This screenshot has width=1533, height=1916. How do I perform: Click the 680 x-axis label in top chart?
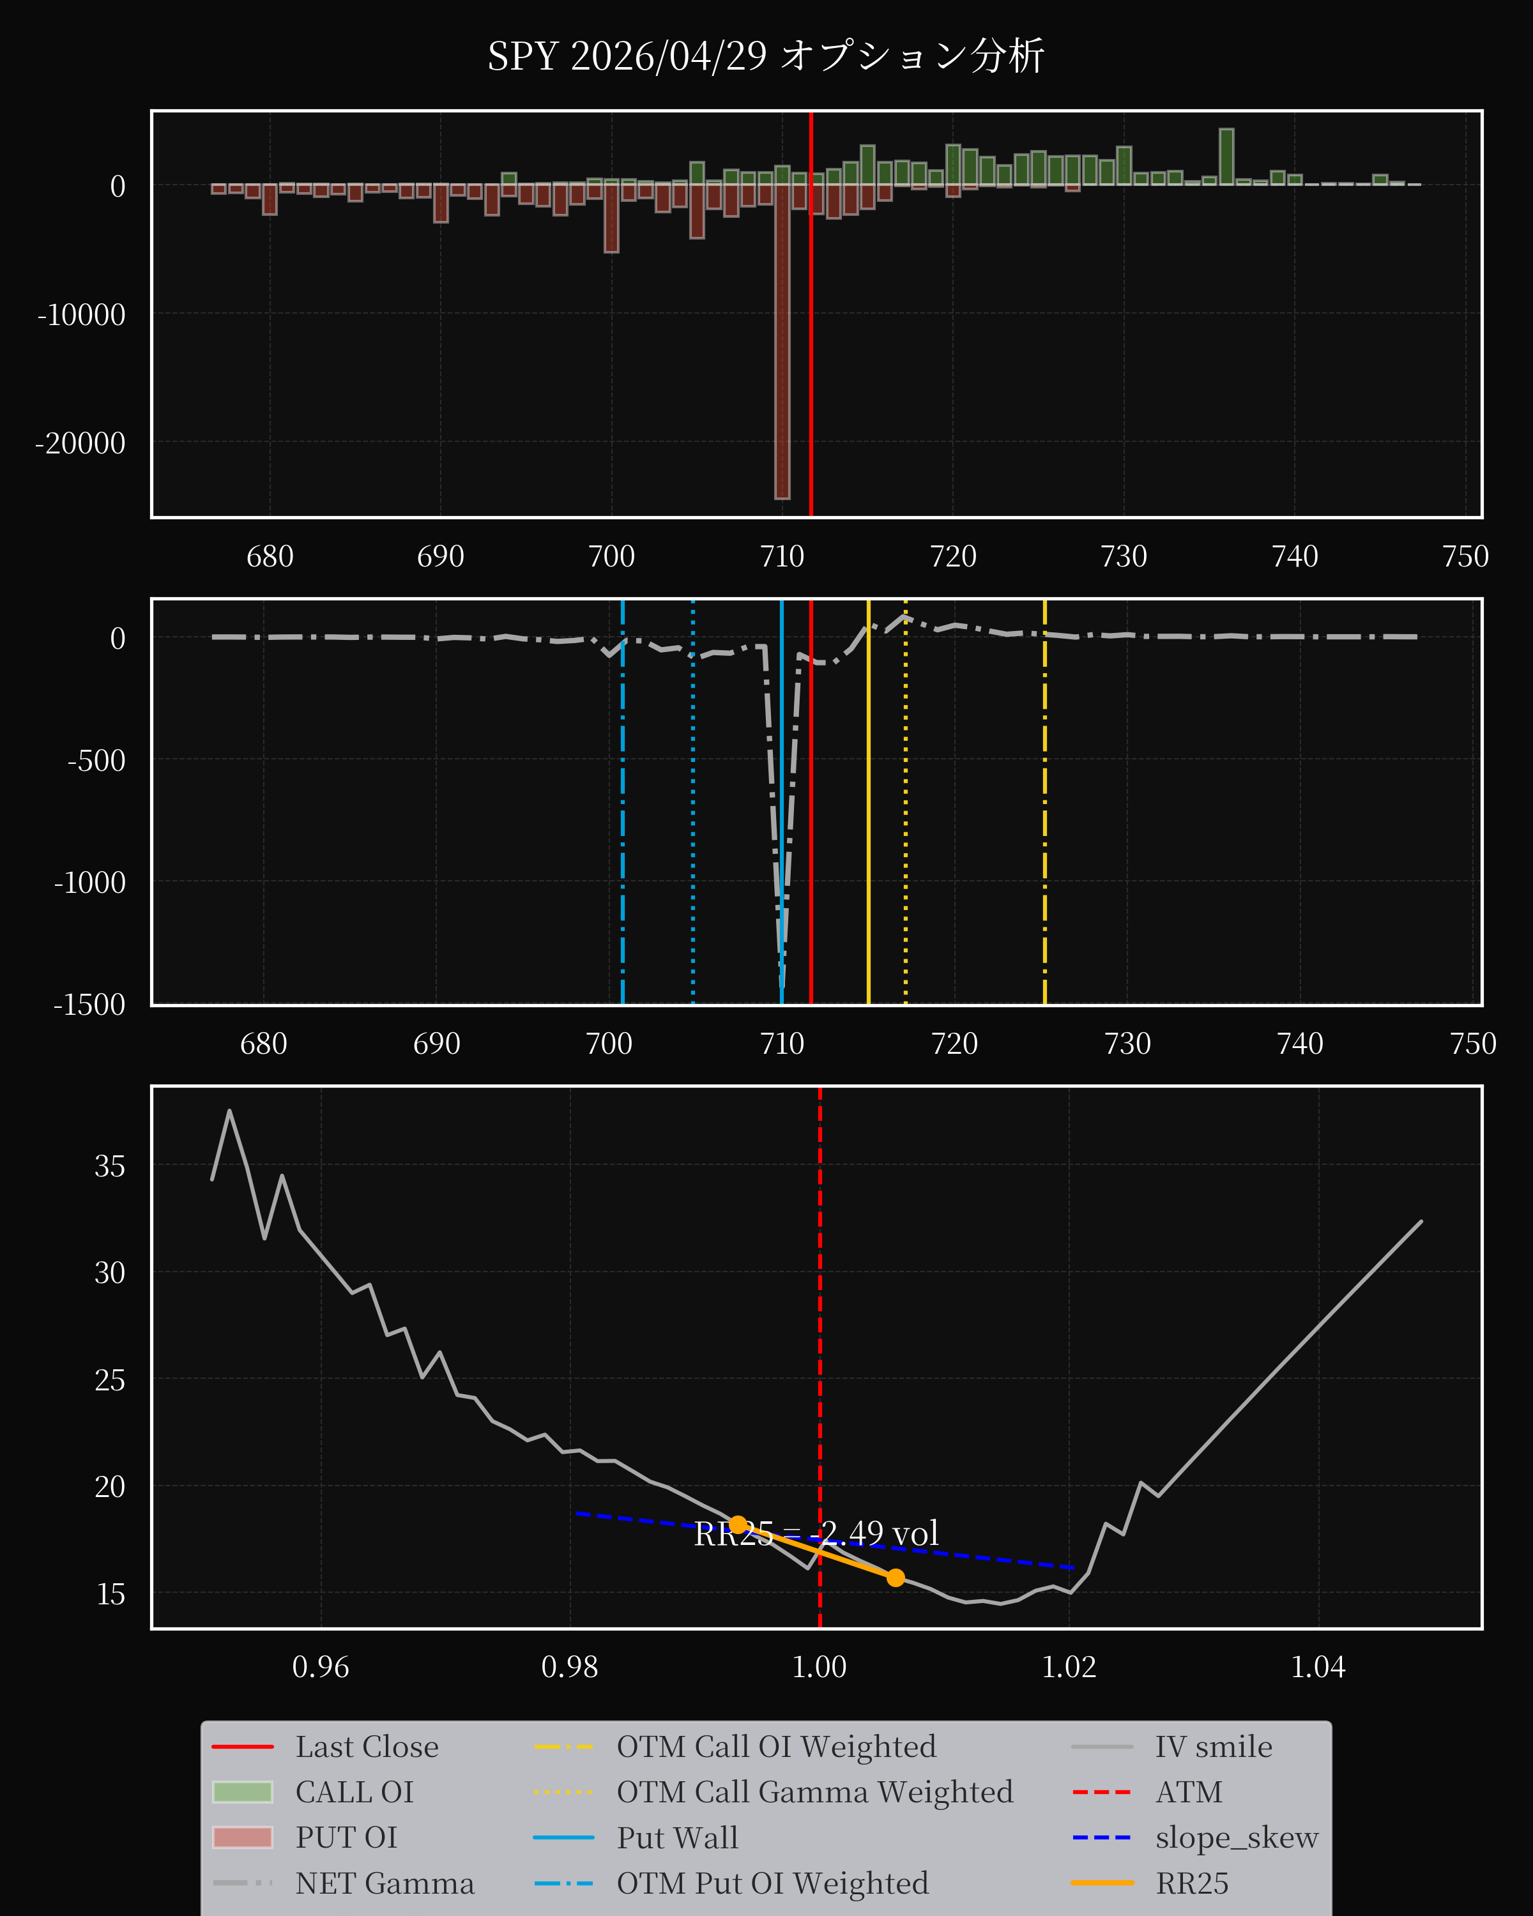tap(270, 556)
